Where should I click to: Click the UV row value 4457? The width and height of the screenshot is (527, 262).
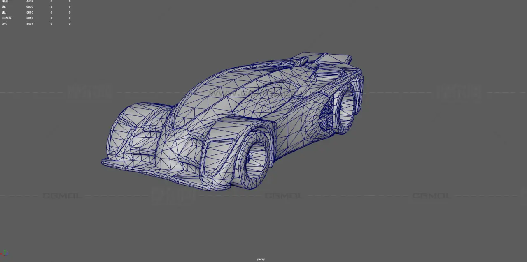pos(30,23)
